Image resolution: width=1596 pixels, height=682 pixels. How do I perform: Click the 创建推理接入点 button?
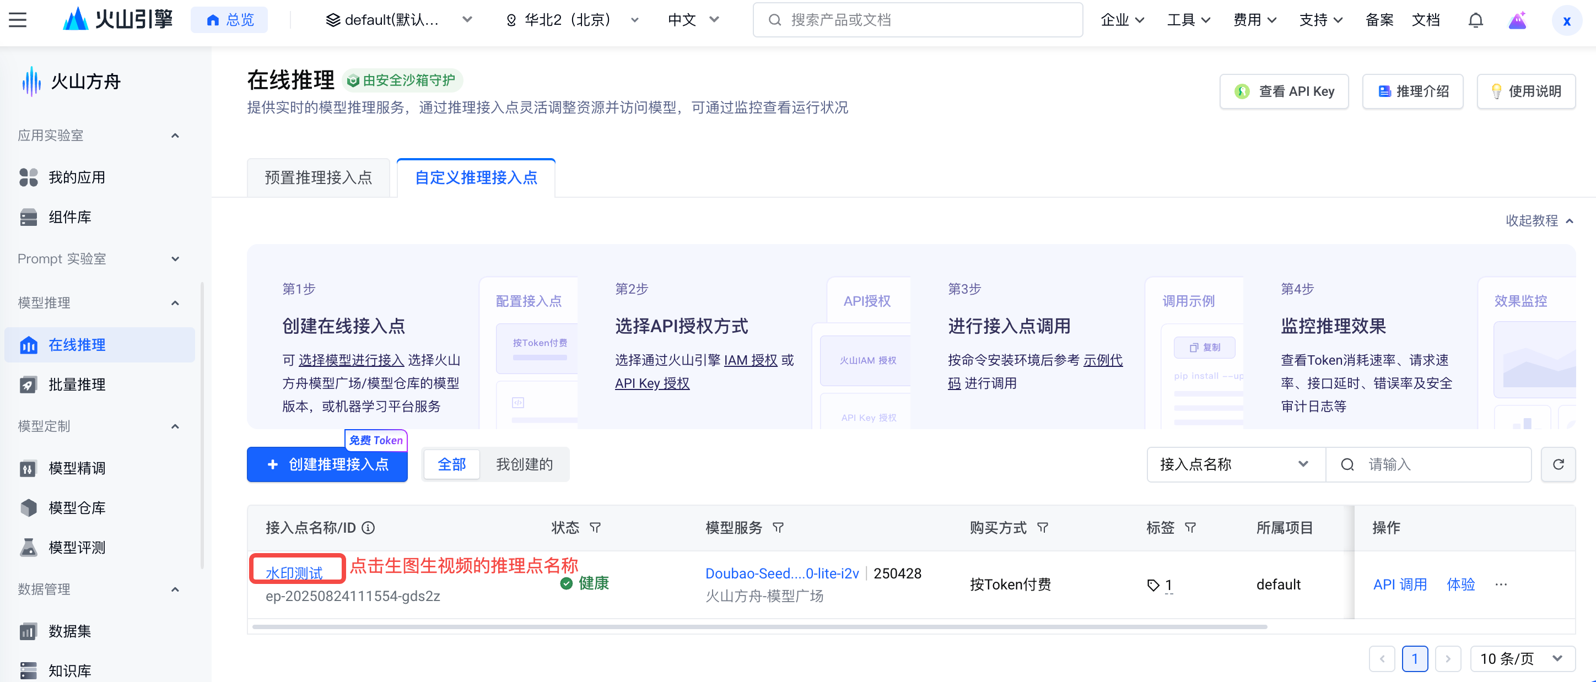pyautogui.click(x=326, y=464)
